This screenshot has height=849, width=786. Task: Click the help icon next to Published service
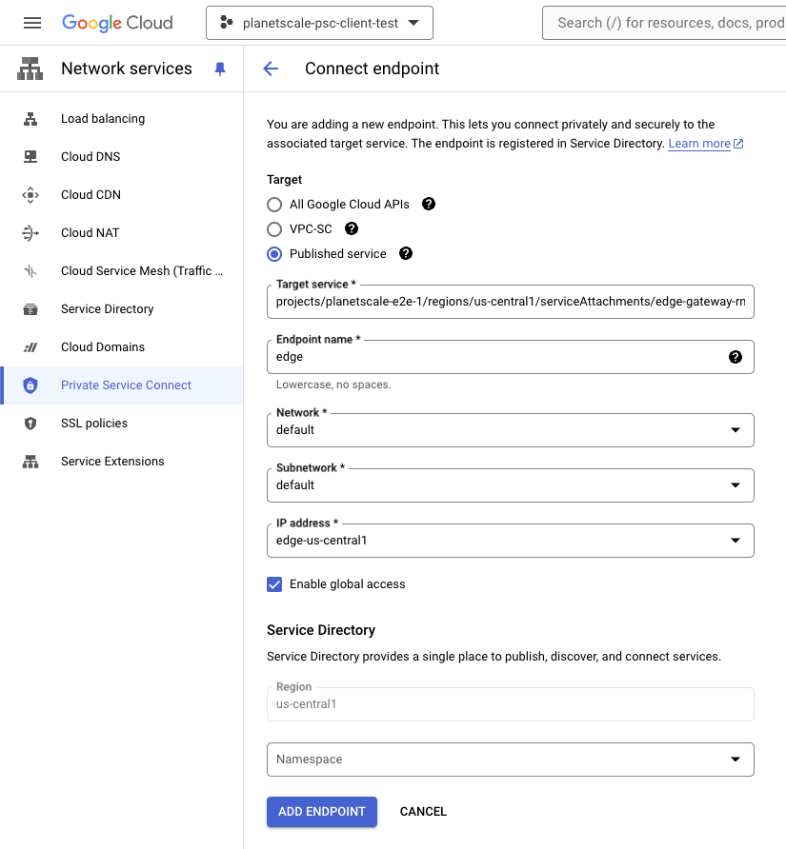coord(405,254)
